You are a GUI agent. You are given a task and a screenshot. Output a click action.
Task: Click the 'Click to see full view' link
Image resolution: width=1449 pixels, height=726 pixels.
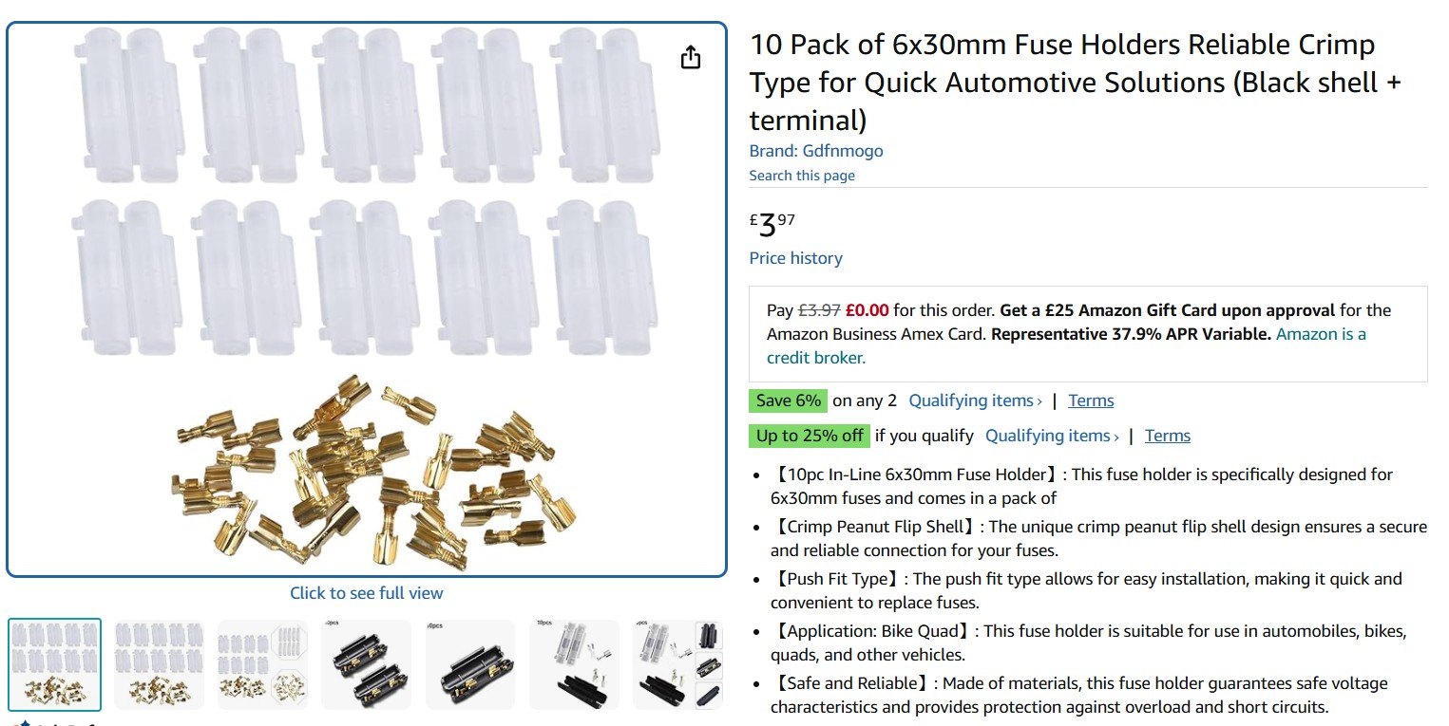point(367,593)
